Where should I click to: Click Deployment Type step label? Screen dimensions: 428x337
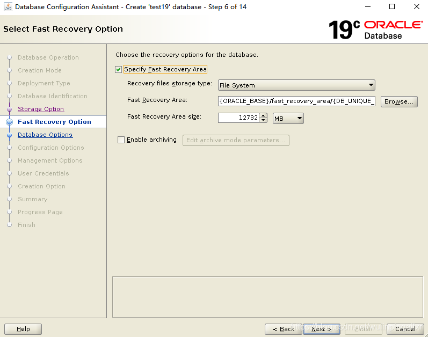44,83
